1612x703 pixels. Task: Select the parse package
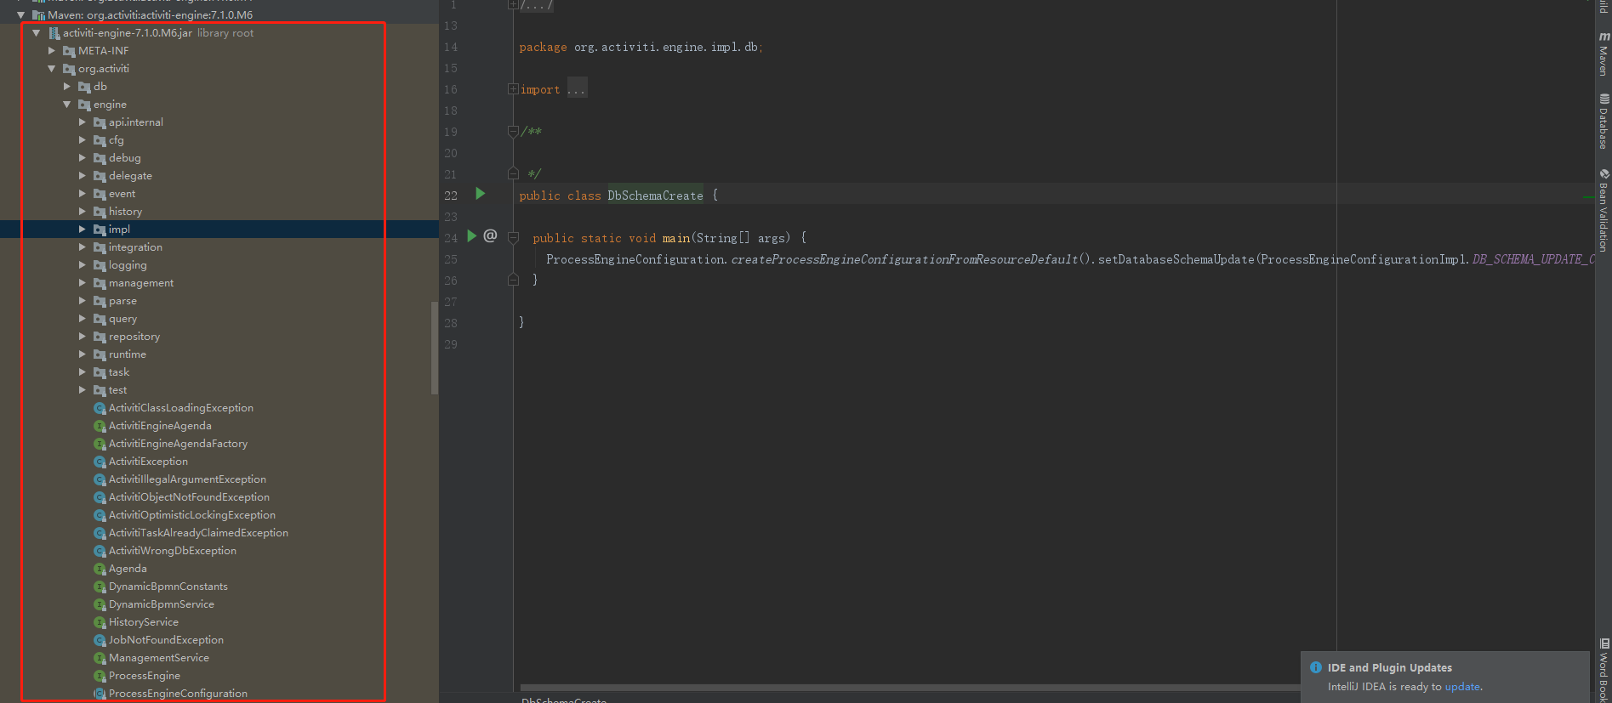(122, 301)
